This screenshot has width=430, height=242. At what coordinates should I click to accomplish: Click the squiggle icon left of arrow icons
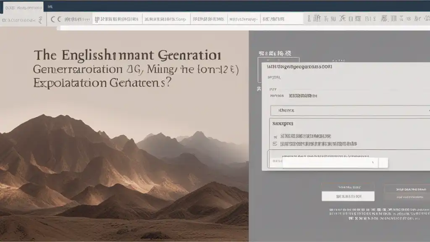[x=40, y=19]
